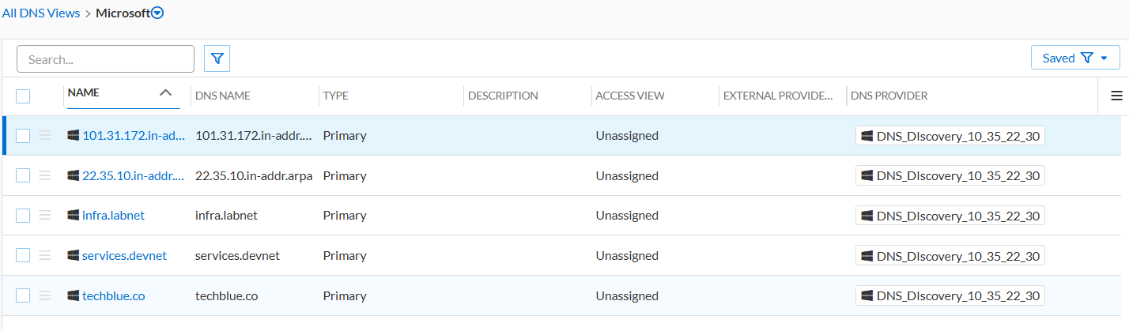Click the DNS_DIscovery_10_35_22_30 provider tag on techblue.co row

950,295
